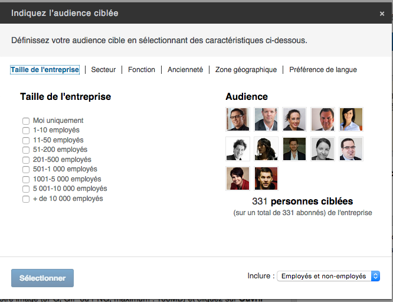Select the Taille de l'entreprise tab
This screenshot has width=393, height=302.
tap(45, 70)
